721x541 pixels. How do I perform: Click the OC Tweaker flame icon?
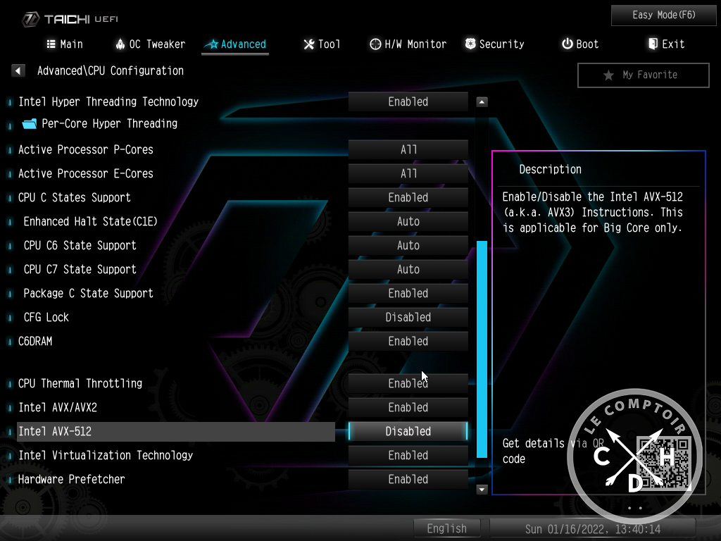coord(120,44)
